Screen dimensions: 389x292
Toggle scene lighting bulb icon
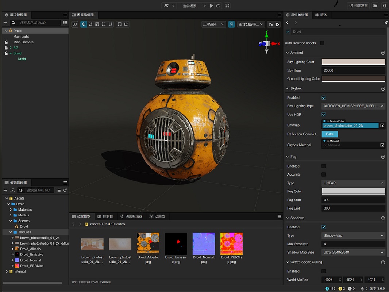tap(231, 24)
